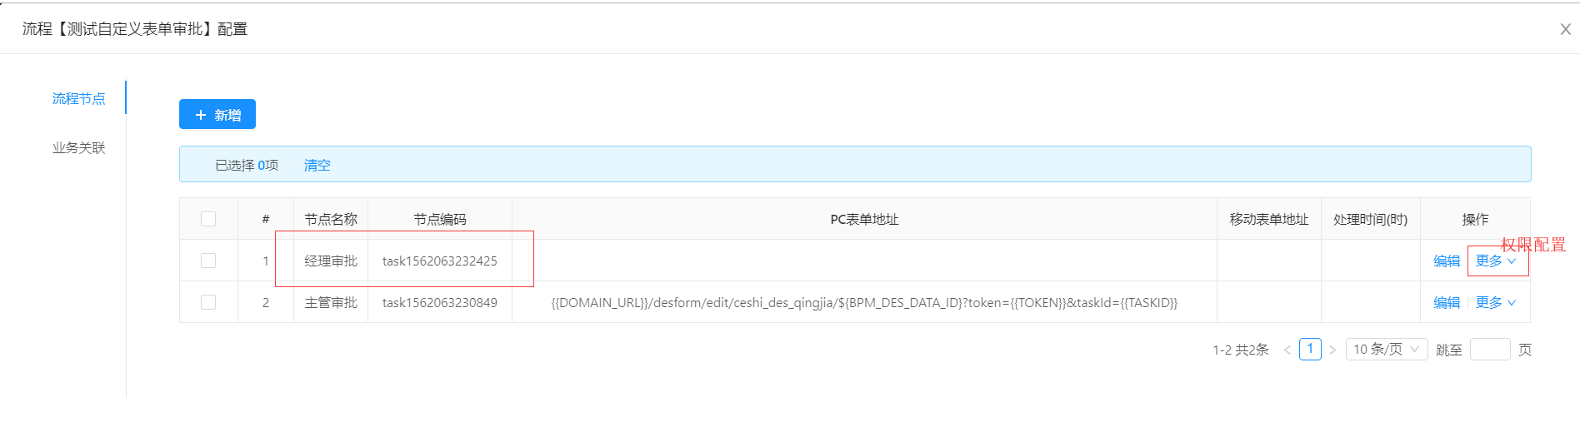The width and height of the screenshot is (1580, 427).
Task: Open the 10 条/页 page size dropdown
Action: (1387, 349)
